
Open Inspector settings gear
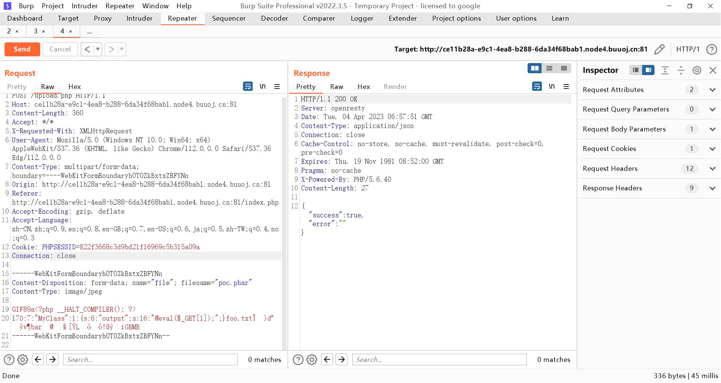click(697, 70)
